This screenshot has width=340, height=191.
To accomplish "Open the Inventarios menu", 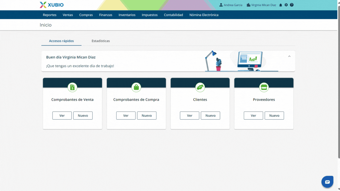I will [x=127, y=15].
